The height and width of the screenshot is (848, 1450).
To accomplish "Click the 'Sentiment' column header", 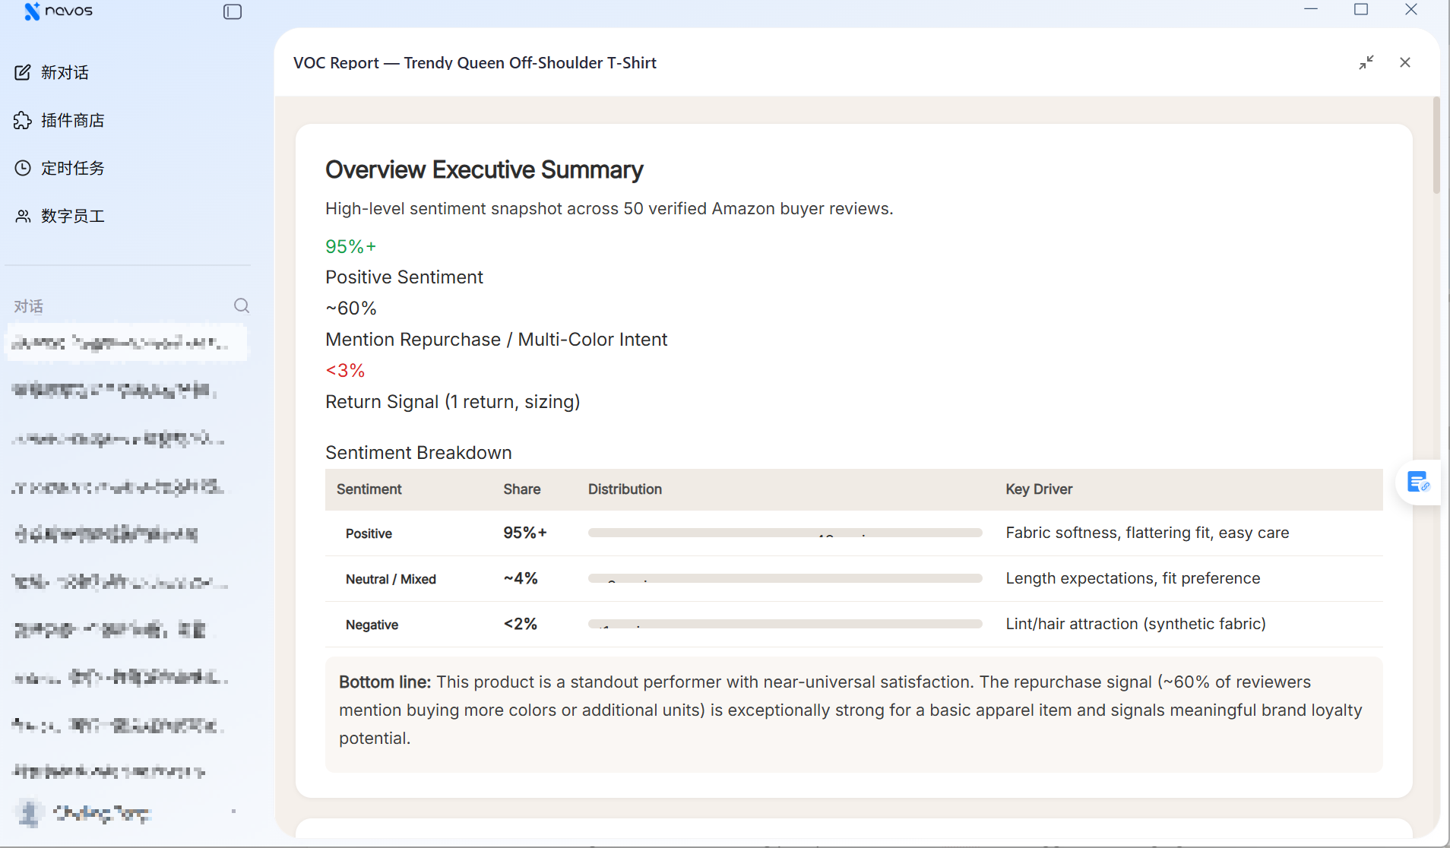I will click(369, 489).
